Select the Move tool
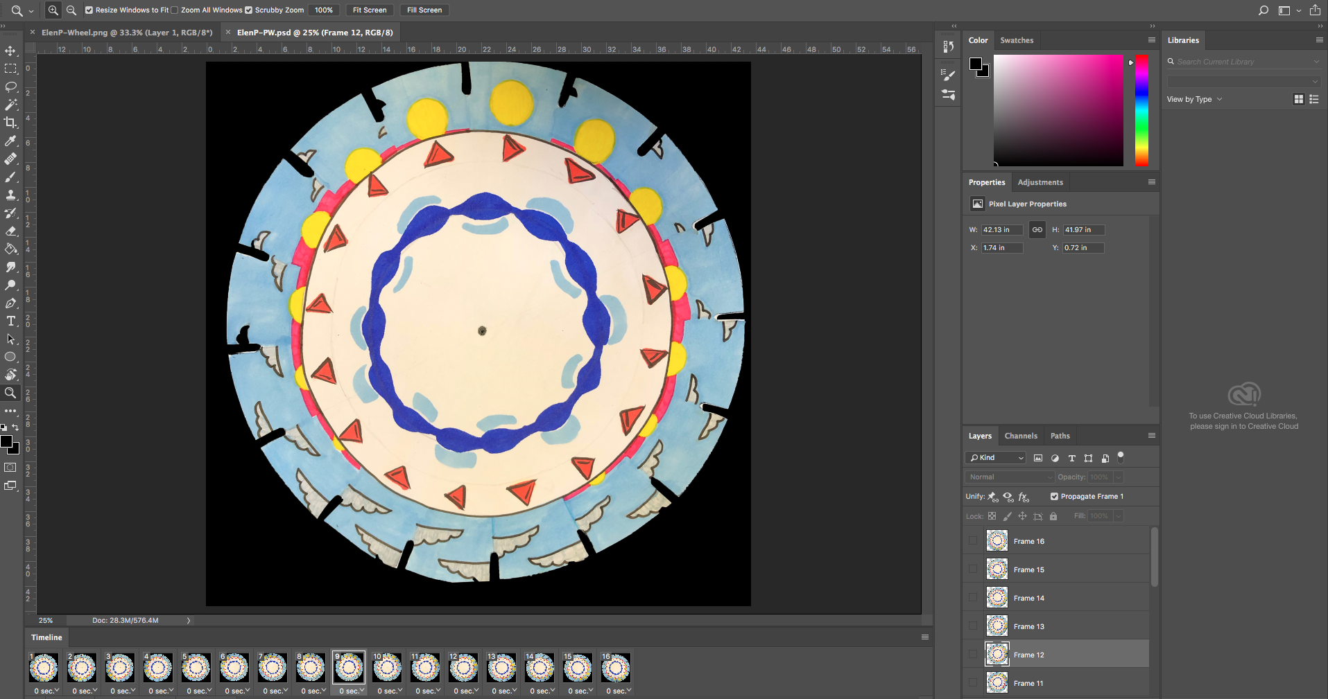1328x699 pixels. point(10,51)
